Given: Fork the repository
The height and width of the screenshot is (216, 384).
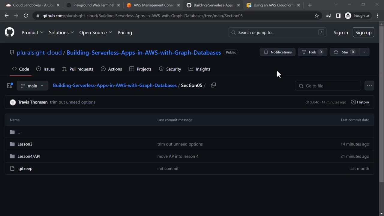Looking at the screenshot, I should [312, 52].
